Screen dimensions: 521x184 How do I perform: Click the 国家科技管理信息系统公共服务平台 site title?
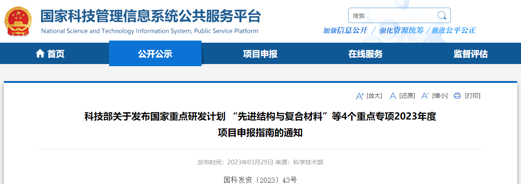point(151,17)
